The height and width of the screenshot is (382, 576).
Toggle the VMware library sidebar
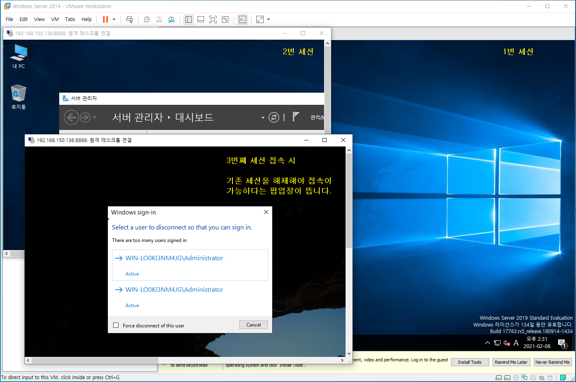point(189,19)
